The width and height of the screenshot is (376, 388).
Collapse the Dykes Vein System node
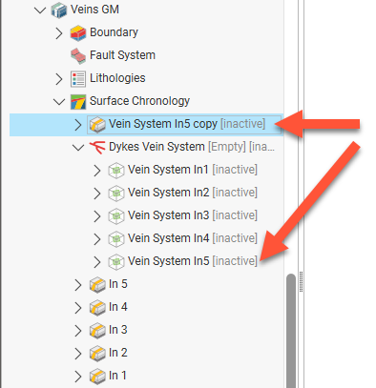click(78, 148)
